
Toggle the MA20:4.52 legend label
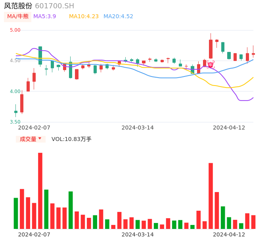coord(118,17)
